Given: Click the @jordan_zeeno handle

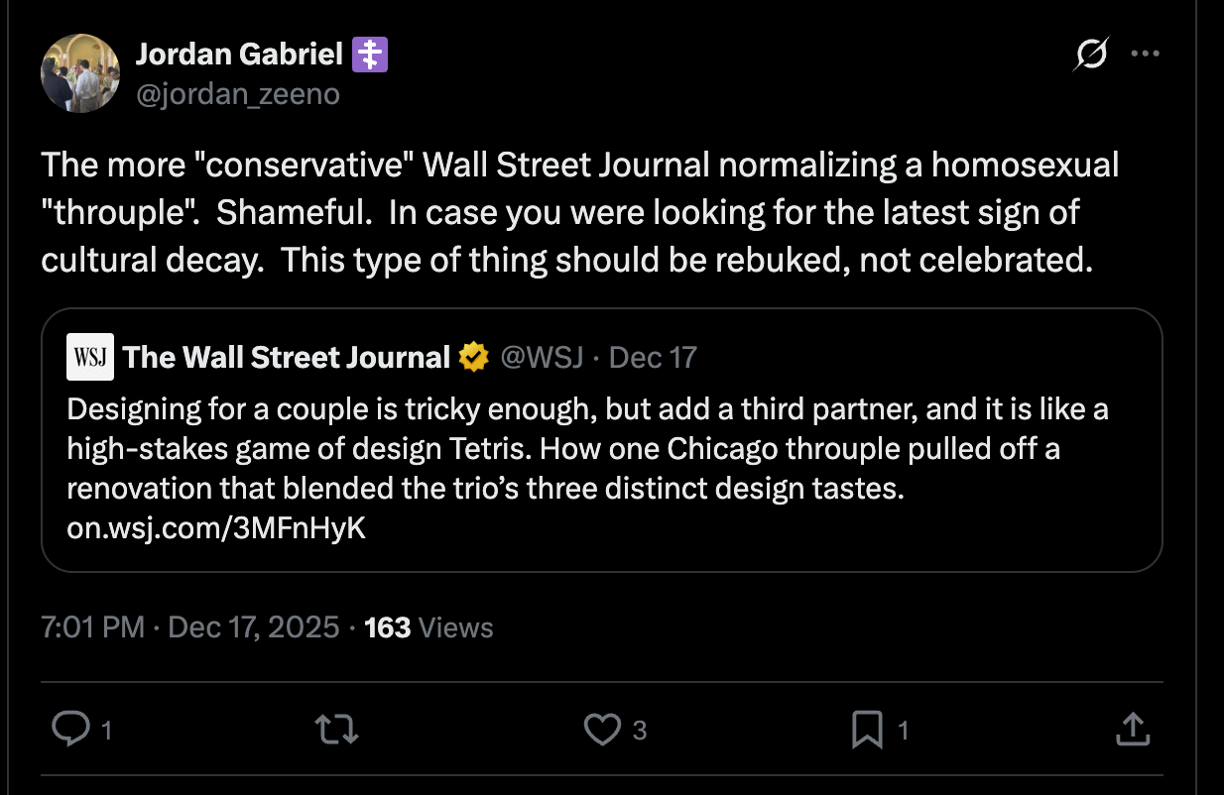Looking at the screenshot, I should coord(239,93).
